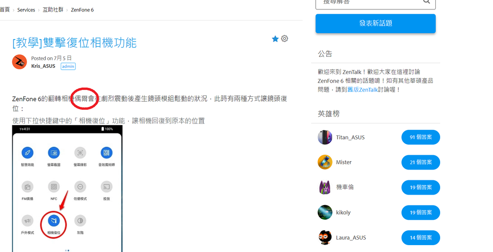
Task: Click the blue star bookmark icon
Action: (x=275, y=39)
